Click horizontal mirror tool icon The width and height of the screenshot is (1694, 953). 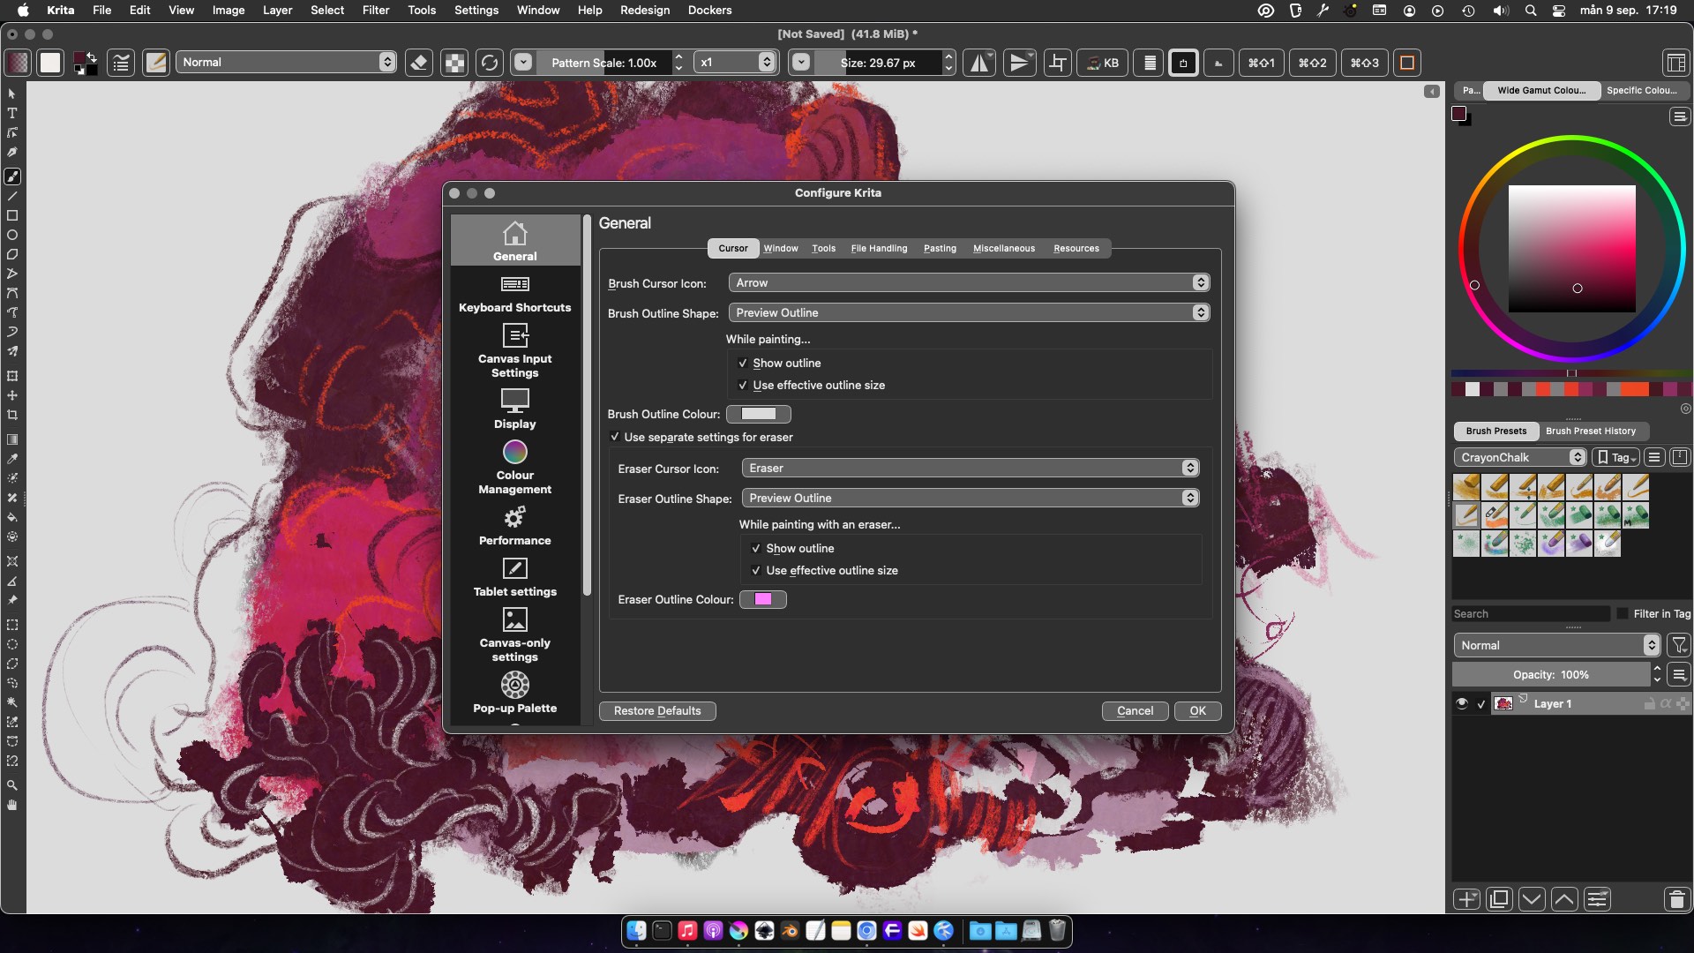tap(979, 63)
